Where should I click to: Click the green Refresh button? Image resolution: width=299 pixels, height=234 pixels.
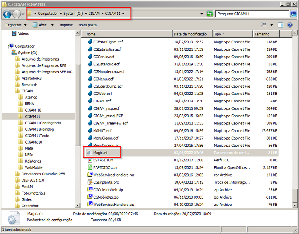[x=210, y=14]
